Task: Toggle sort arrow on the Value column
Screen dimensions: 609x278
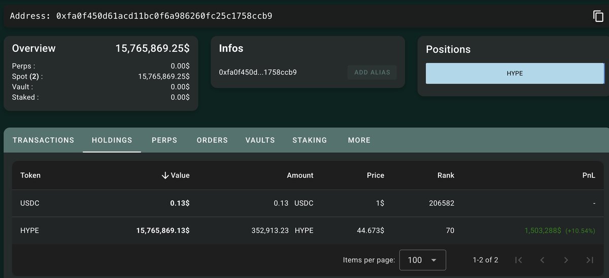Action: [165, 175]
